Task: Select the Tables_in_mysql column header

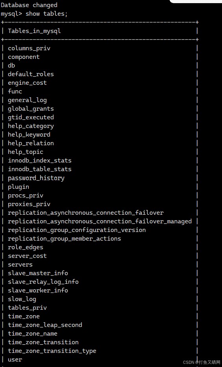Action: coord(35,31)
